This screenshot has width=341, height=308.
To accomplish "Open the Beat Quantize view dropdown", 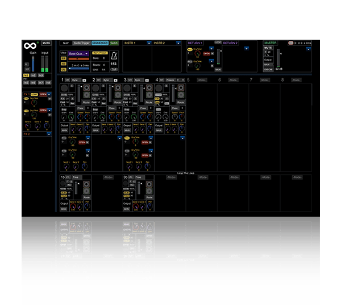I will click(78, 53).
